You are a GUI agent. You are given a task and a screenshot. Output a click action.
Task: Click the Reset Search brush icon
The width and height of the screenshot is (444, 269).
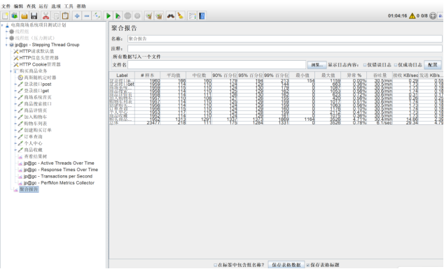click(x=181, y=16)
